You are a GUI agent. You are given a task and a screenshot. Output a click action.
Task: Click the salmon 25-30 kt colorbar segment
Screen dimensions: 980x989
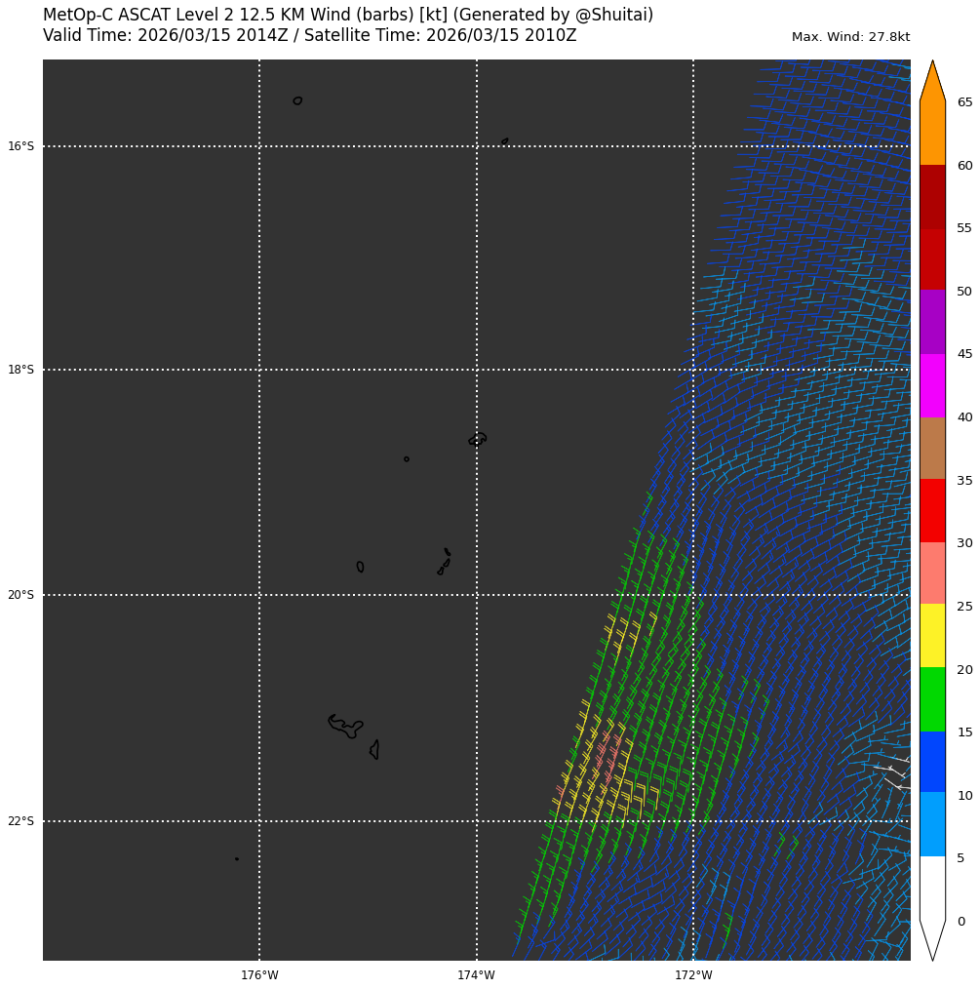pos(932,573)
